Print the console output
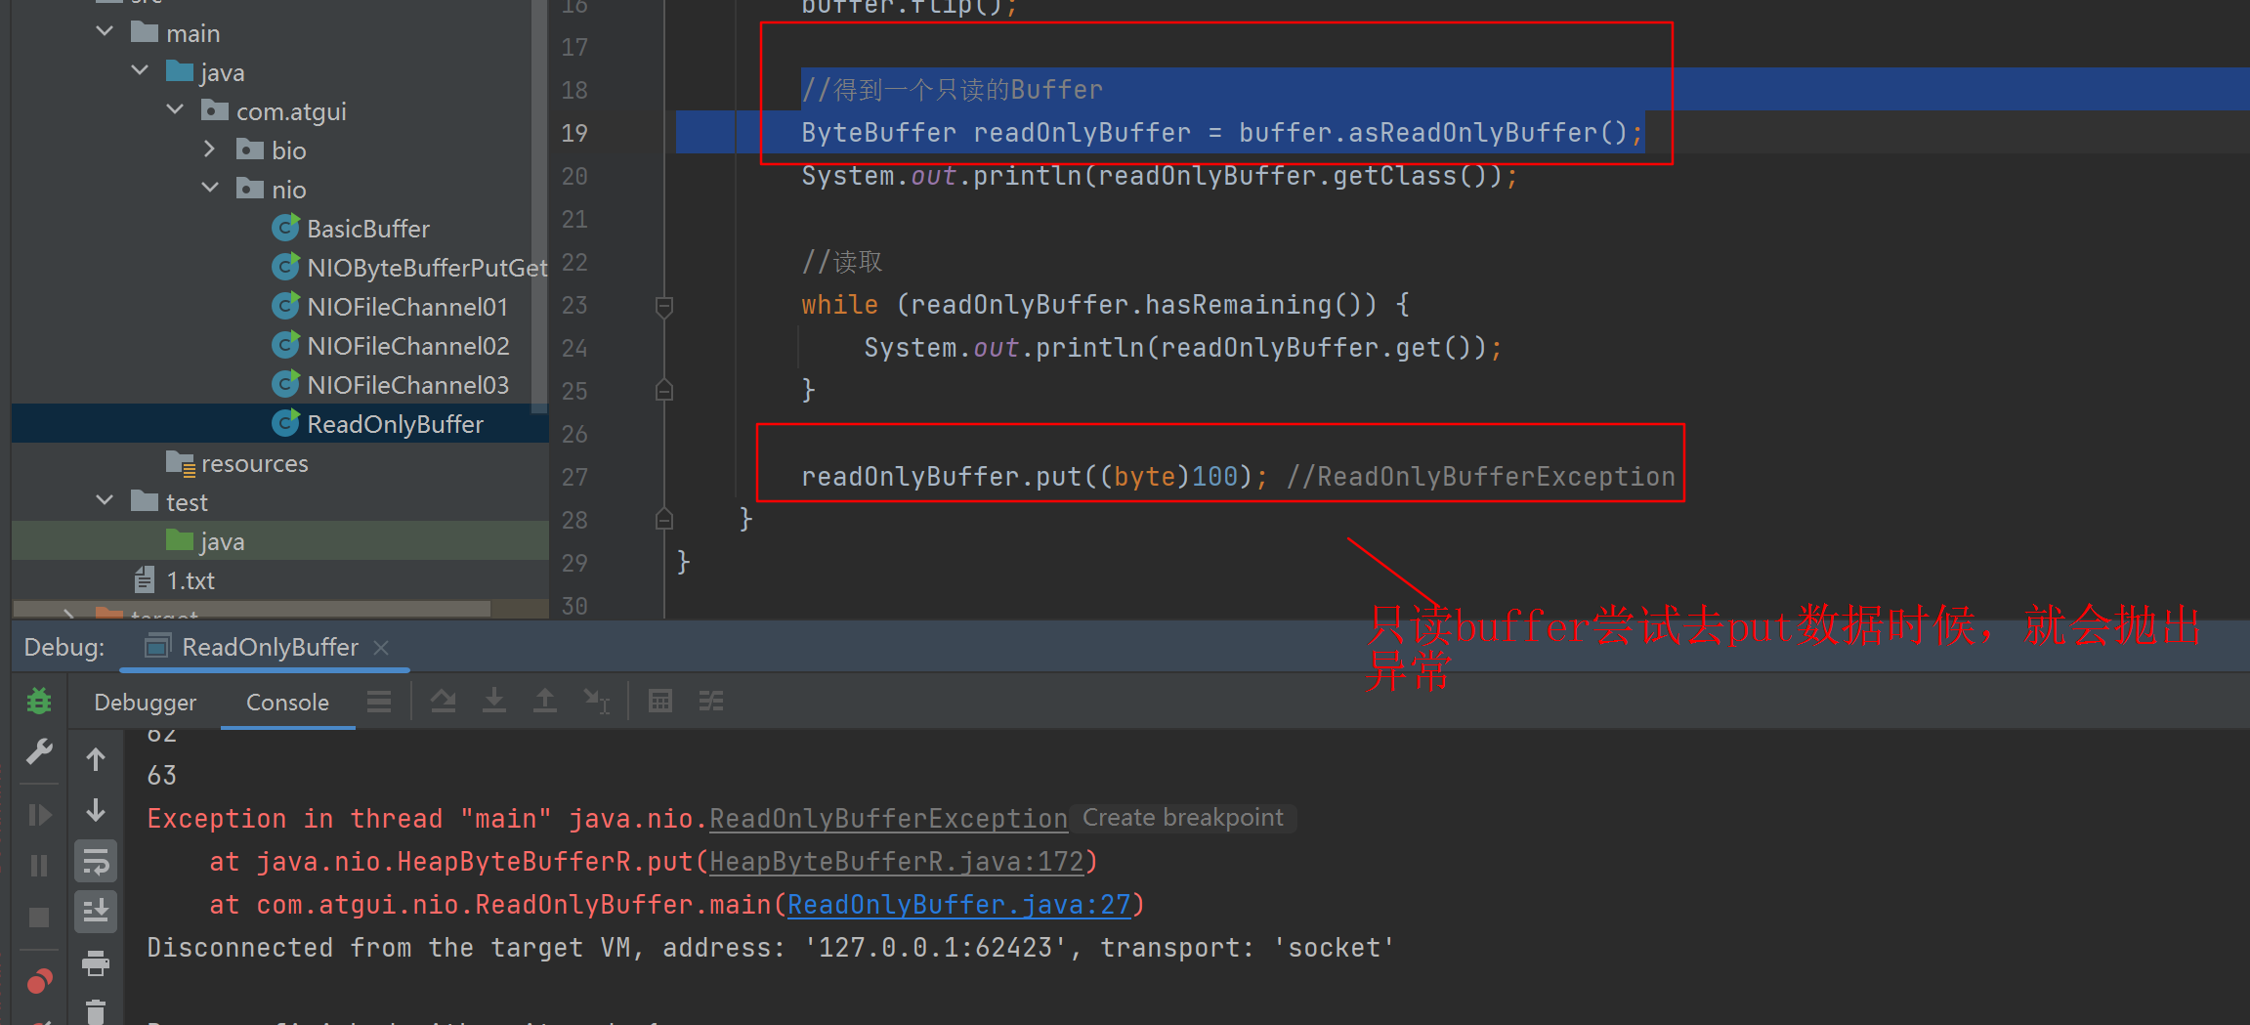 click(x=96, y=963)
